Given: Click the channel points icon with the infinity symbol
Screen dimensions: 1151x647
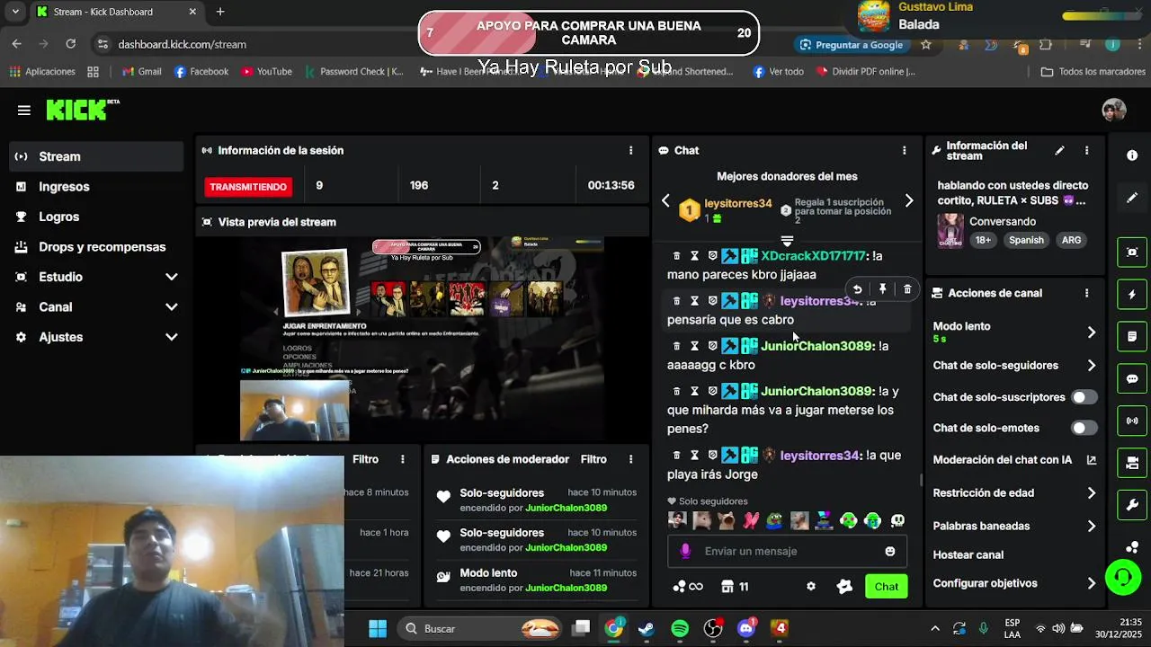Looking at the screenshot, I should click(x=687, y=586).
